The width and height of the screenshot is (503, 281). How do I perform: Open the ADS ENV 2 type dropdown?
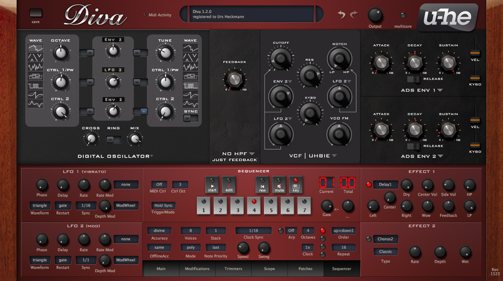[421, 156]
